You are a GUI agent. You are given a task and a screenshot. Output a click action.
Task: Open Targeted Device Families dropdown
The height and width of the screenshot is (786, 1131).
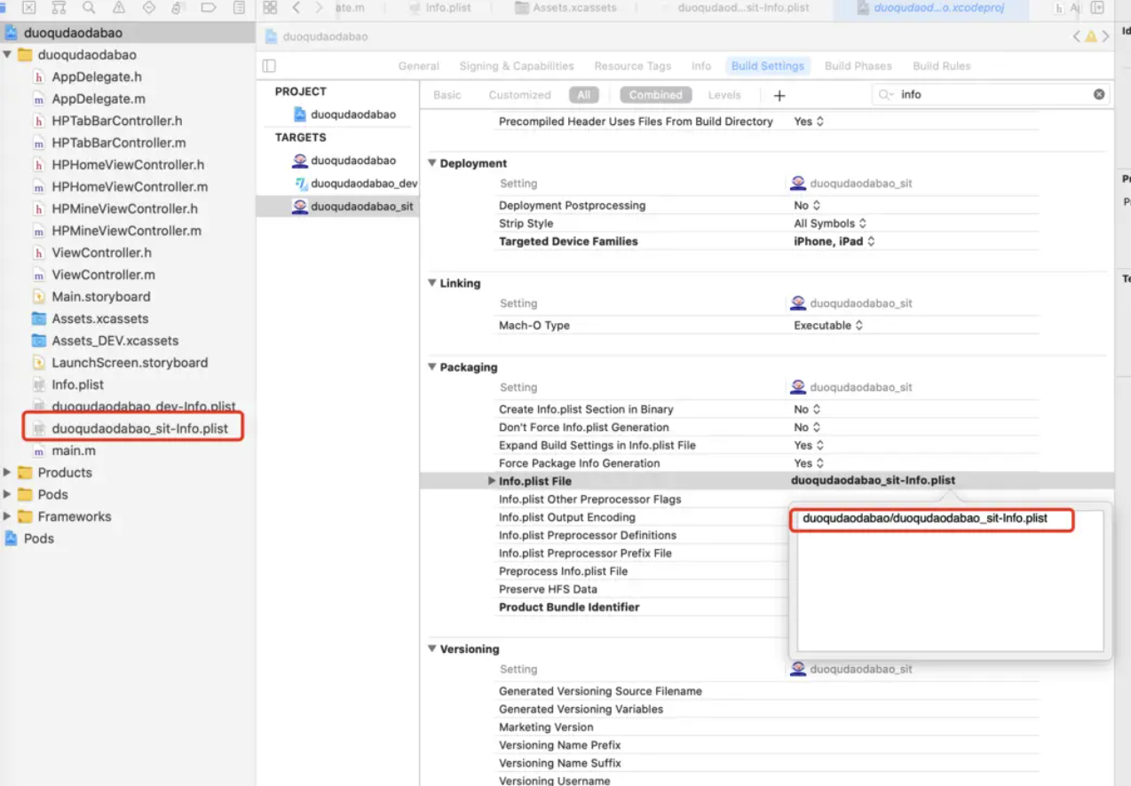tap(834, 241)
